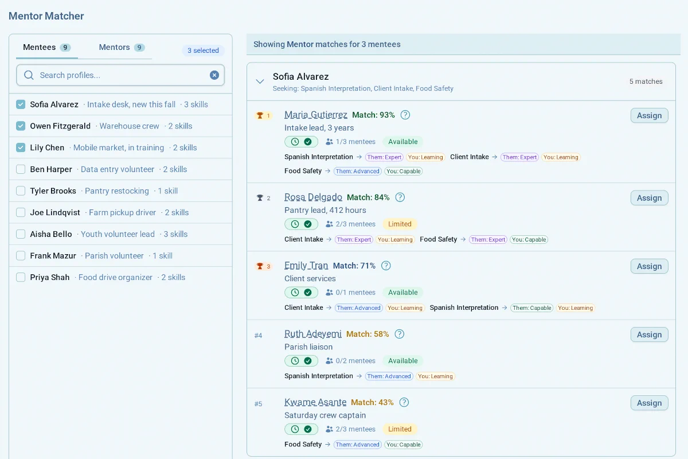Uncheck Sofia Alvarez mentee
The image size is (688, 459).
21,104
